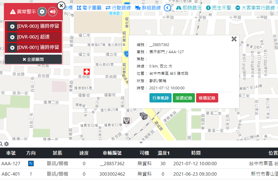Dismiss the DVR-003 overstay alert
Image resolution: width=278 pixels, height=181 pixels.
(x=12, y=27)
